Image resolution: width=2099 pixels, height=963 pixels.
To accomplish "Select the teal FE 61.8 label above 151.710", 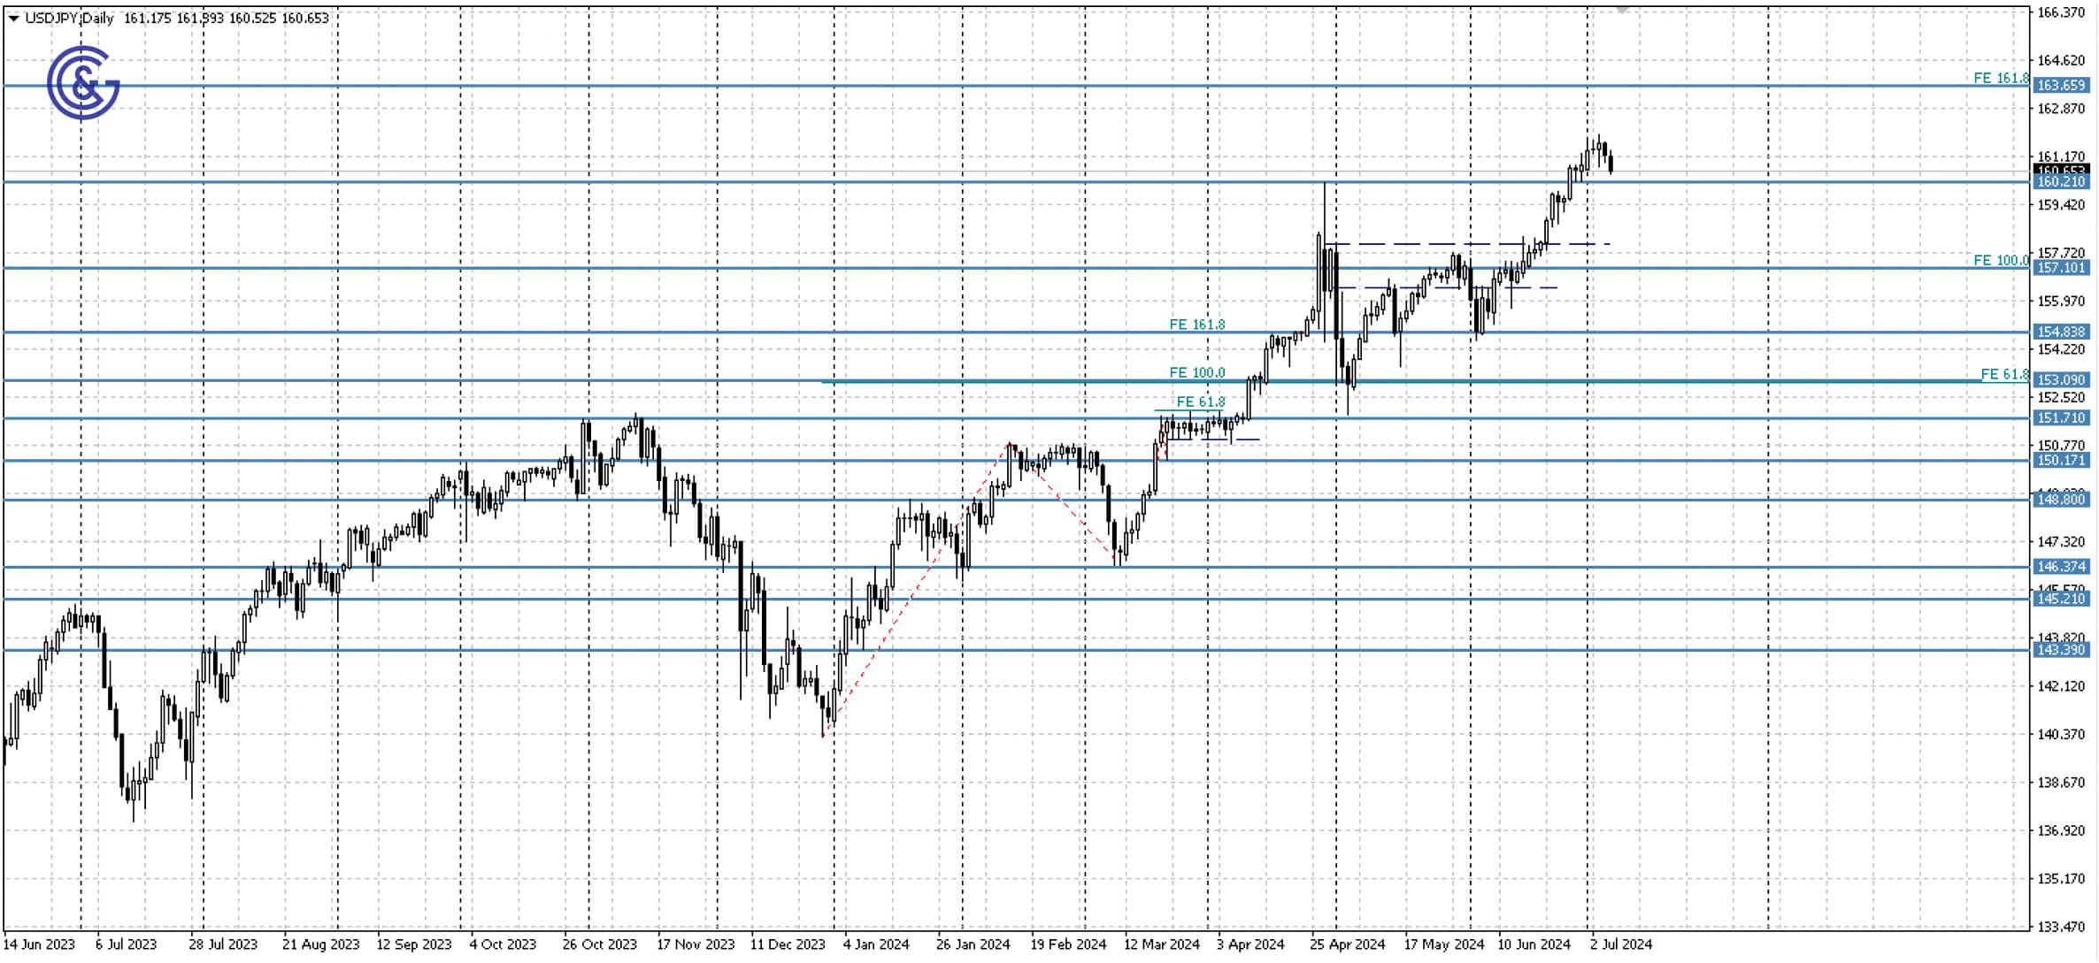I will point(1201,401).
